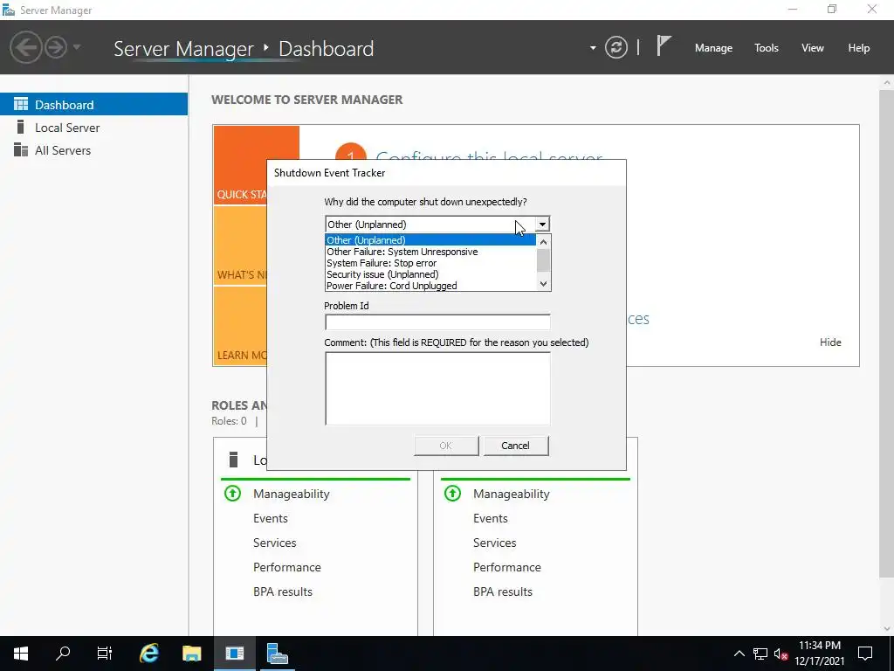Click green status icon in right tile
894x671 pixels.
[453, 493]
